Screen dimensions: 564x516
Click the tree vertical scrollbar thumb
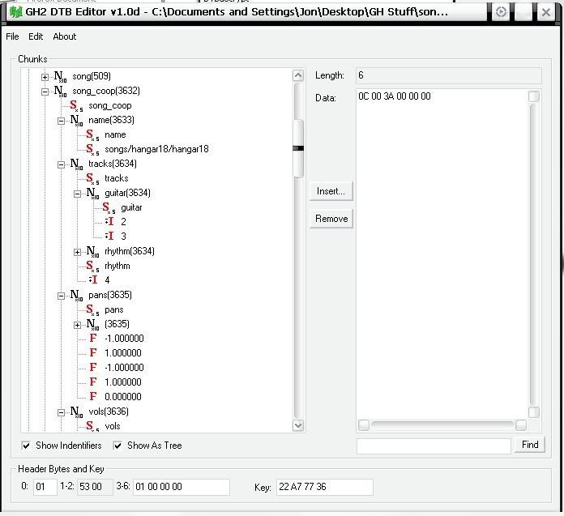click(x=298, y=148)
